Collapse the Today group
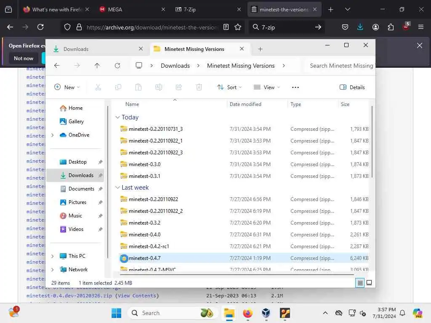The image size is (431, 323). pos(117,117)
